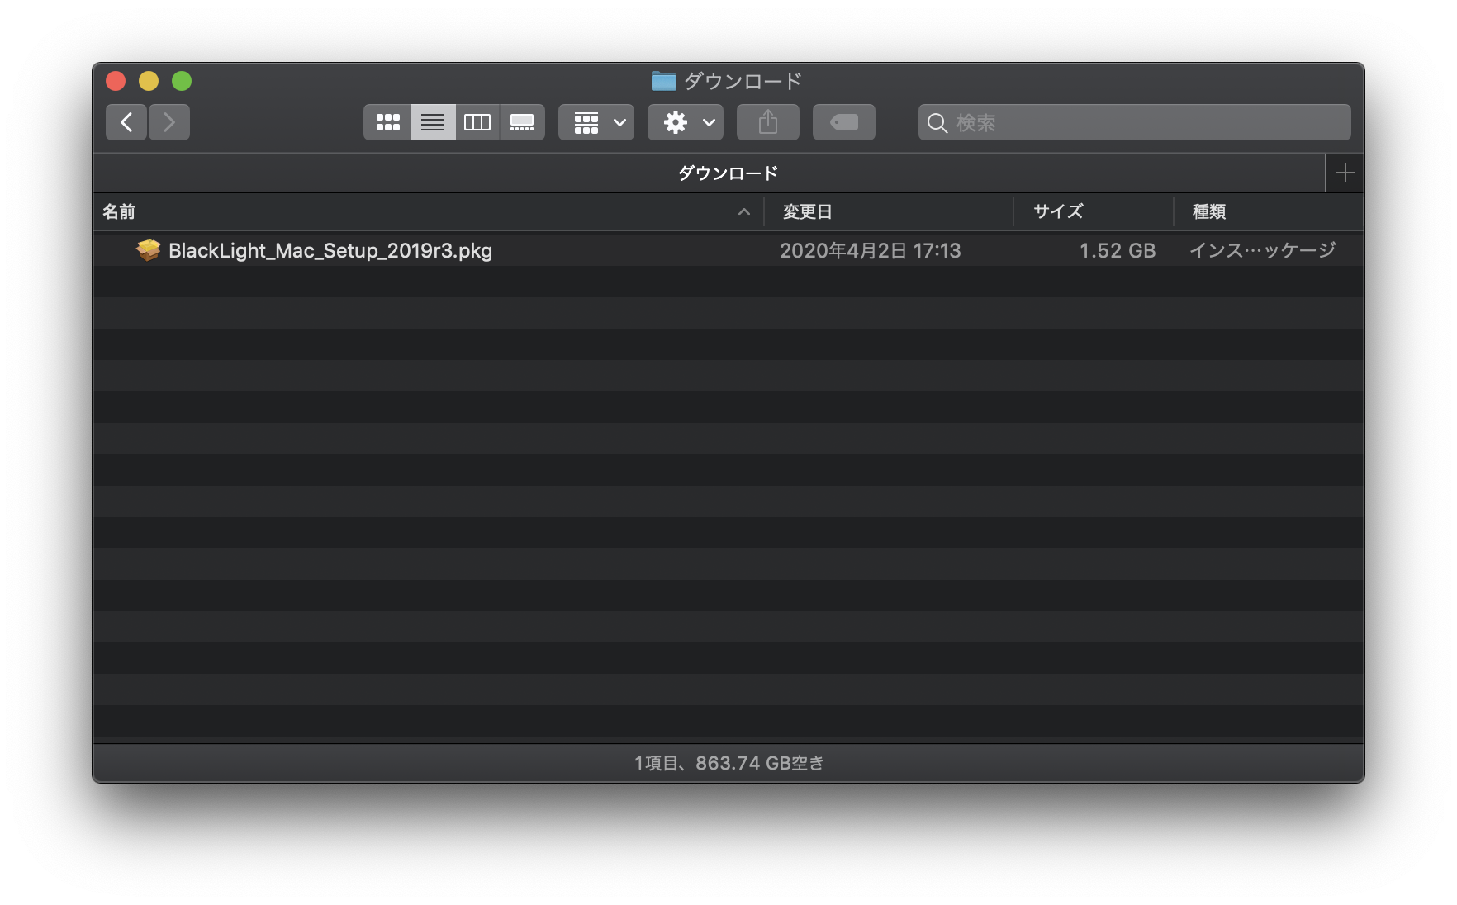Screen dimensions: 1457x905
Task: Switch to icon view
Action: tap(388, 122)
